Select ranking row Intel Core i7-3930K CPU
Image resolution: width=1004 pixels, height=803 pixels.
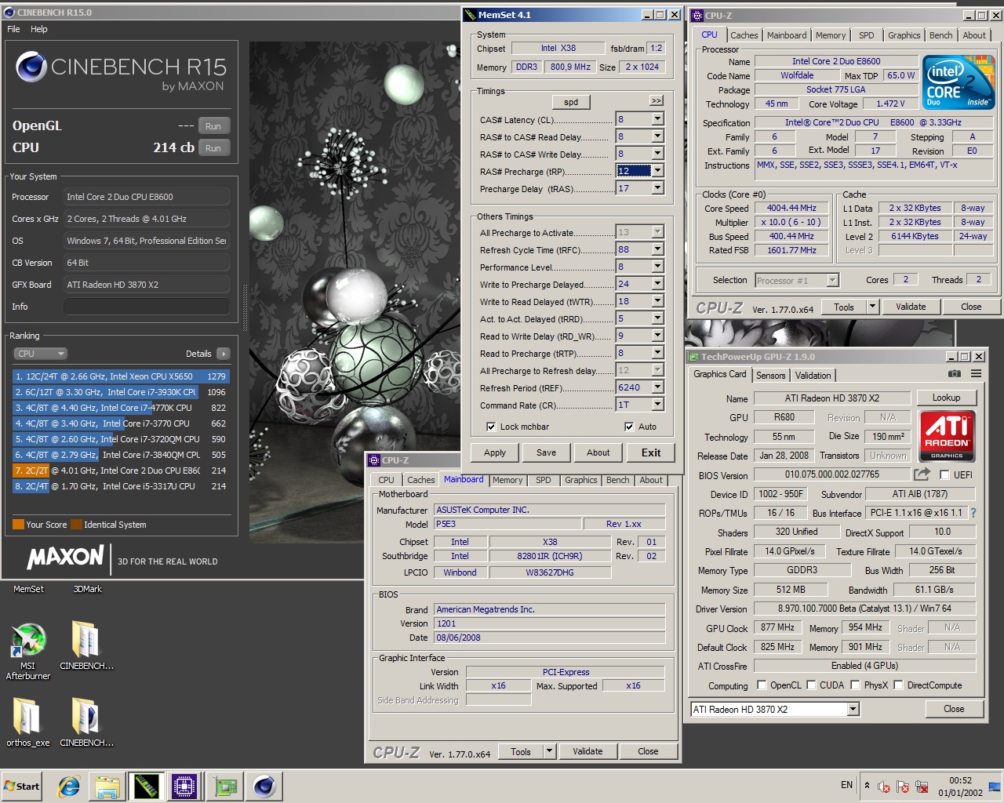121,392
